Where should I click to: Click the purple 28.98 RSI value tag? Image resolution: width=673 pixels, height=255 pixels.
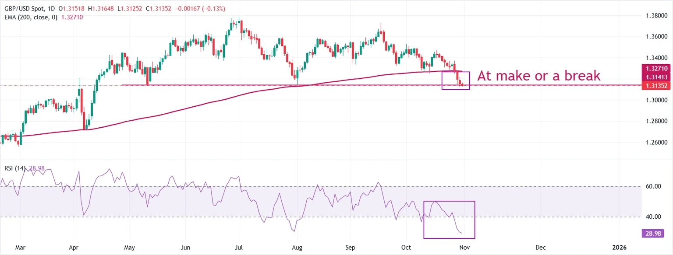[654, 234]
